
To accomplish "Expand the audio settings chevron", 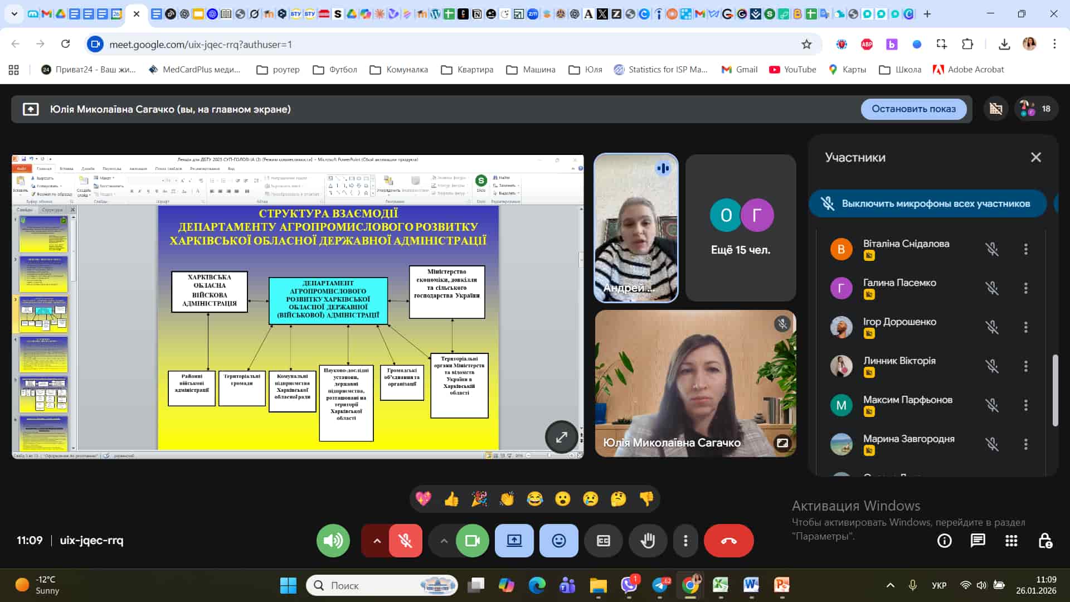I will (377, 541).
